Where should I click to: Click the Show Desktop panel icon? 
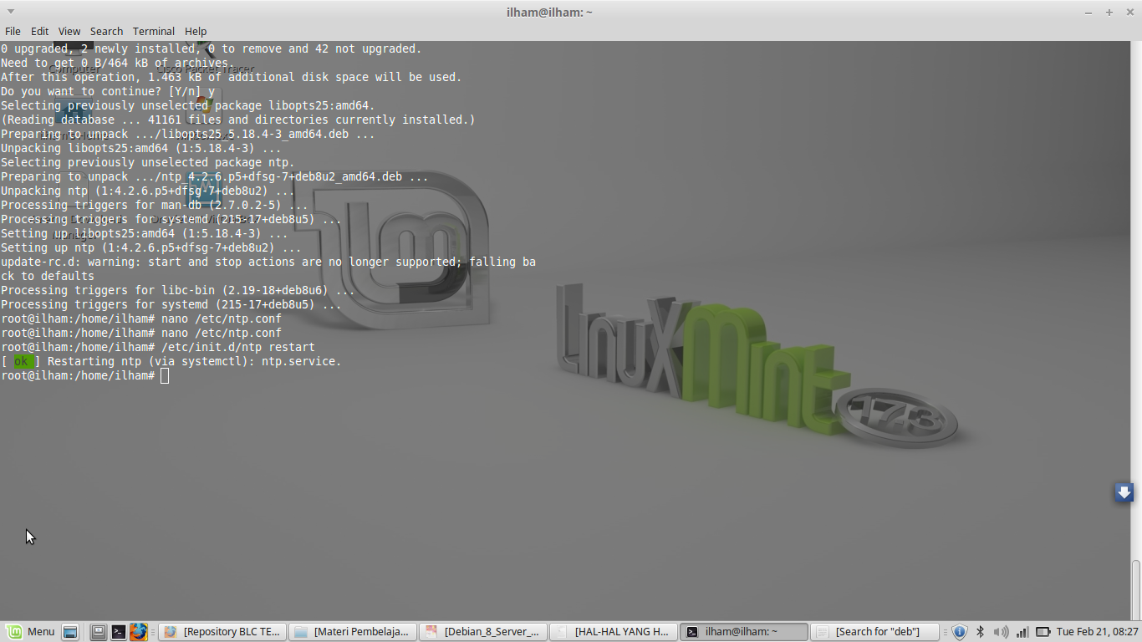[70, 632]
